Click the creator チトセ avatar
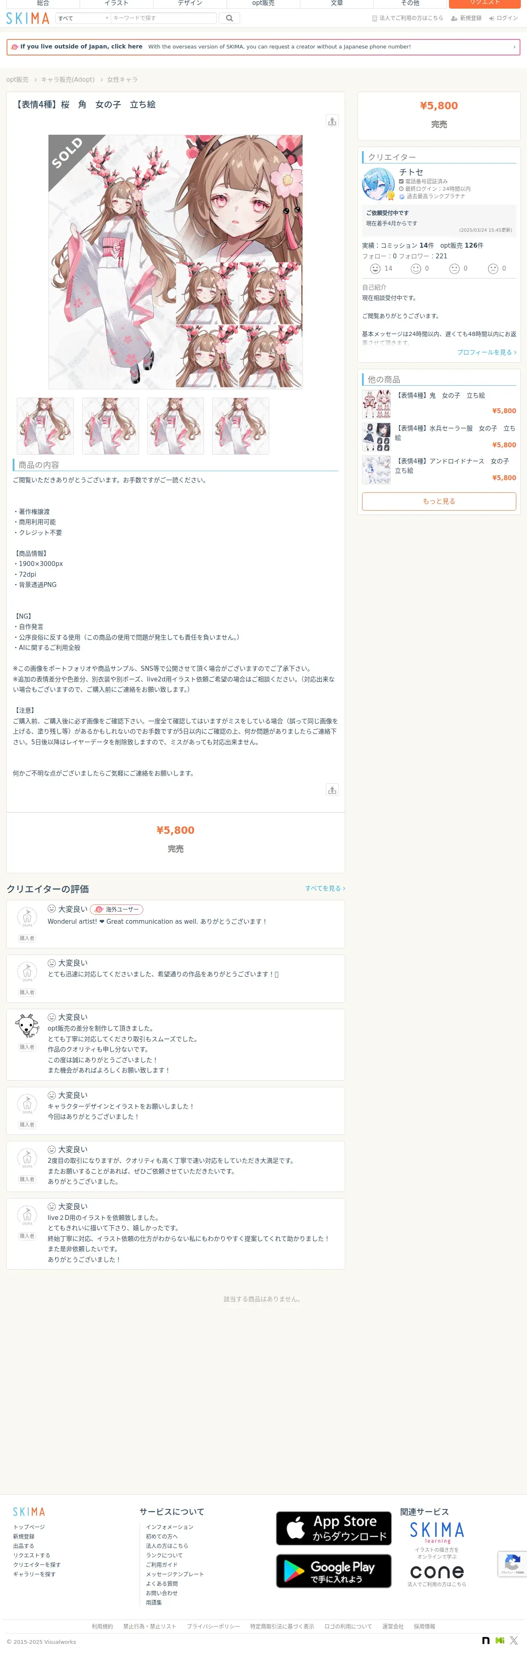This screenshot has height=1675, width=527. tap(378, 184)
